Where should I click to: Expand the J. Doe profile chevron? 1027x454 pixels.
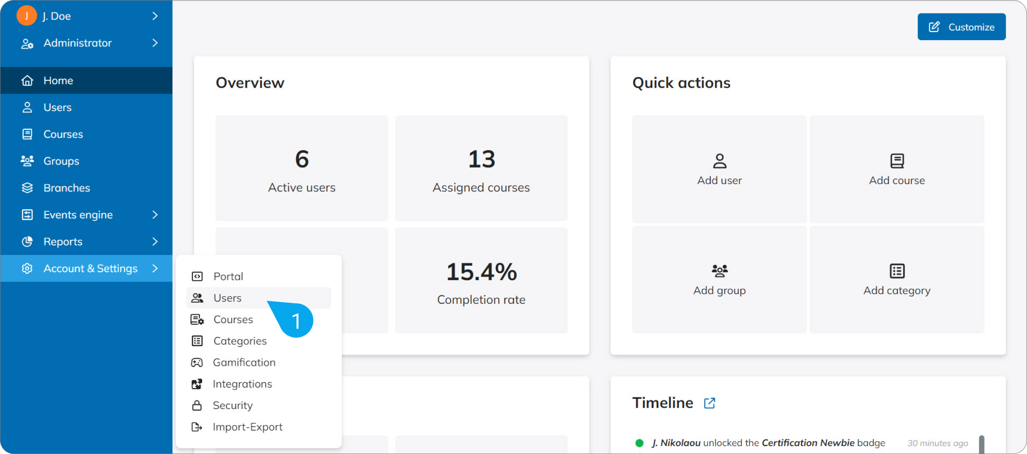(x=155, y=16)
